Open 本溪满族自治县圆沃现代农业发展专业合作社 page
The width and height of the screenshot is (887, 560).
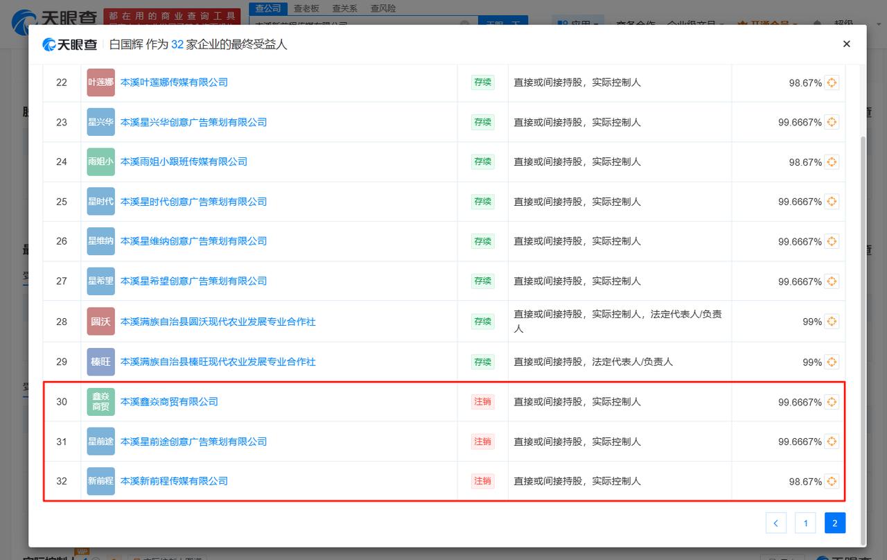[x=218, y=322]
